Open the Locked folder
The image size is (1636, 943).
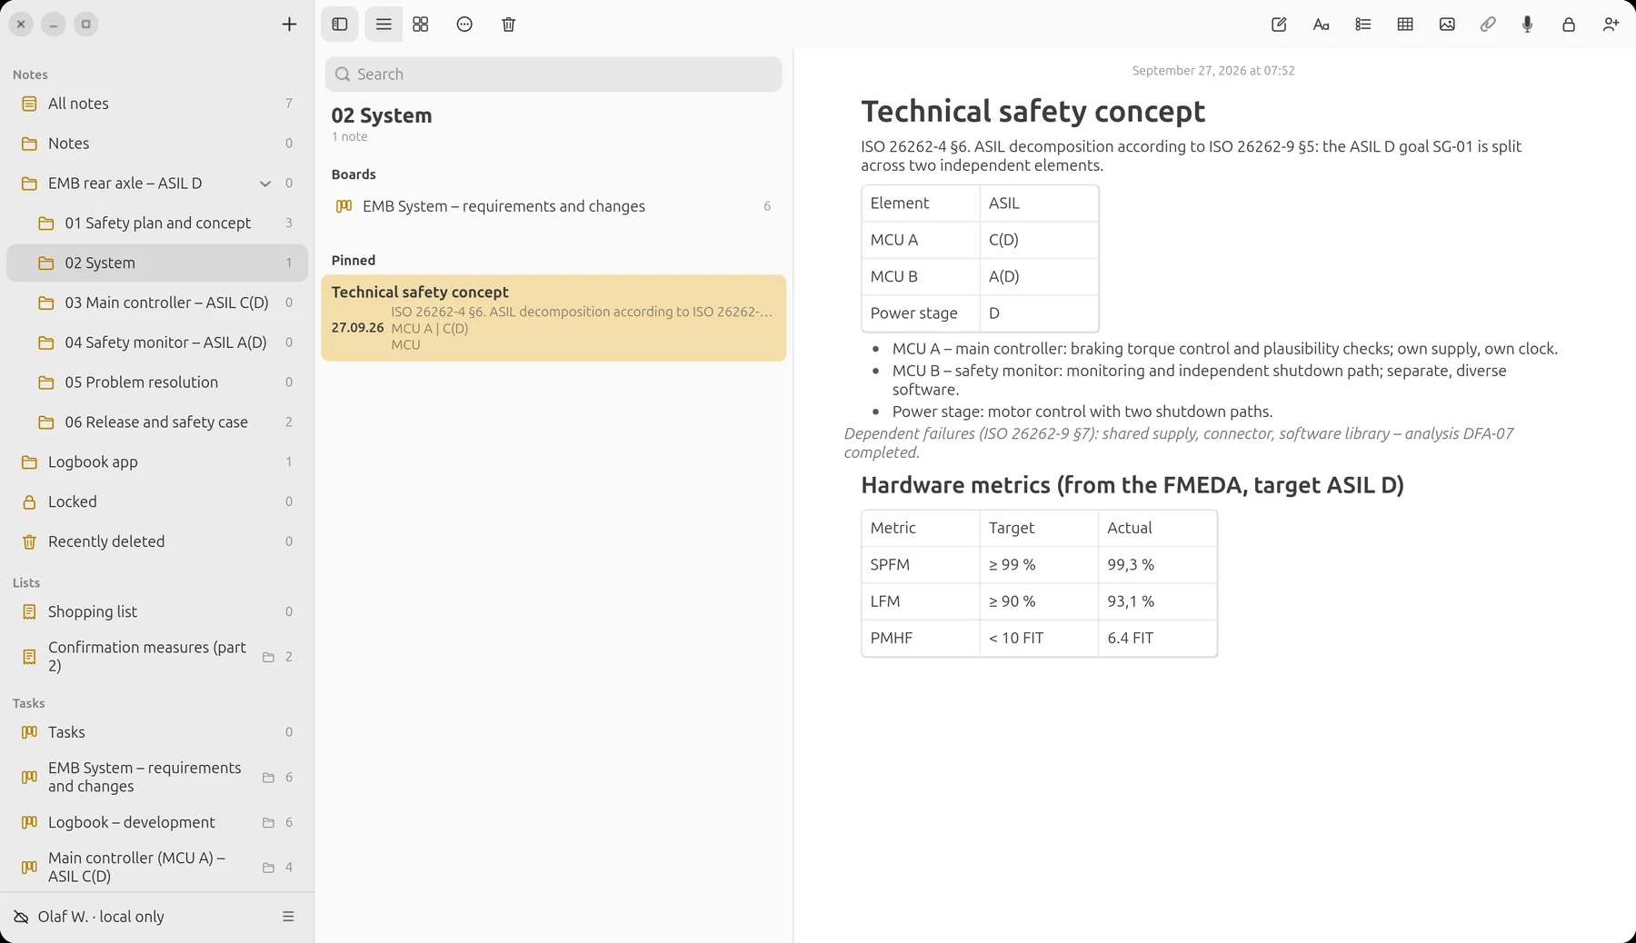[x=157, y=501]
